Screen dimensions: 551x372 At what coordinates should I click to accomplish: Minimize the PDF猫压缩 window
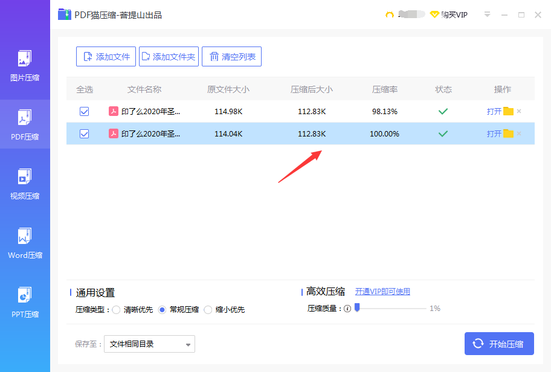tap(504, 14)
